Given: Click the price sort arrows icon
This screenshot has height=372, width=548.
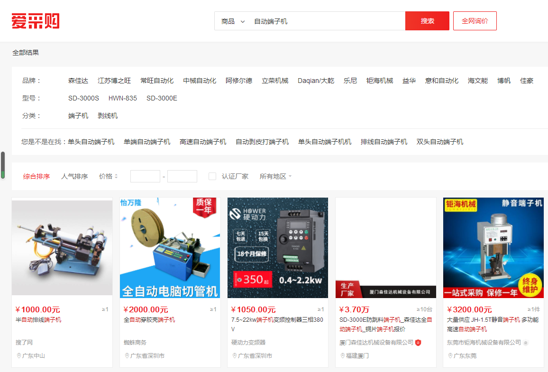Looking at the screenshot, I should click(116, 176).
